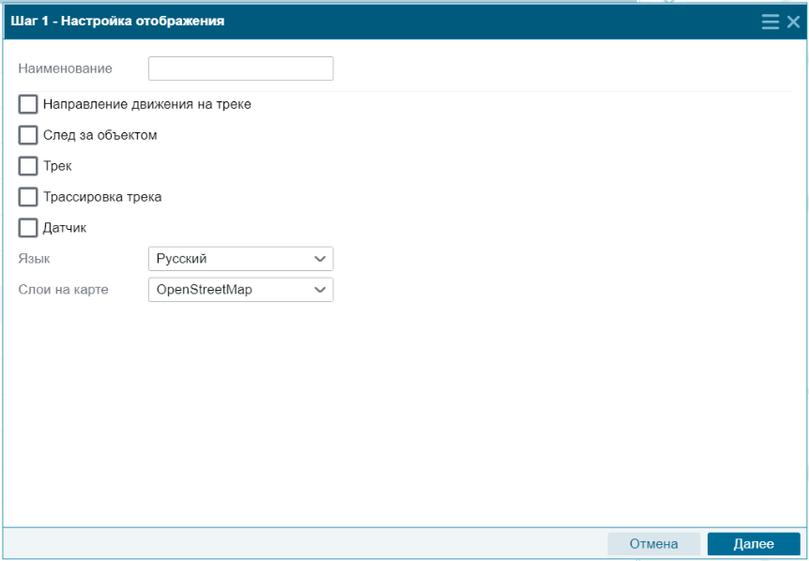809x561 pixels.
Task: Click the chevron arrow of the OpenStreetMap combo box
Action: [x=320, y=290]
